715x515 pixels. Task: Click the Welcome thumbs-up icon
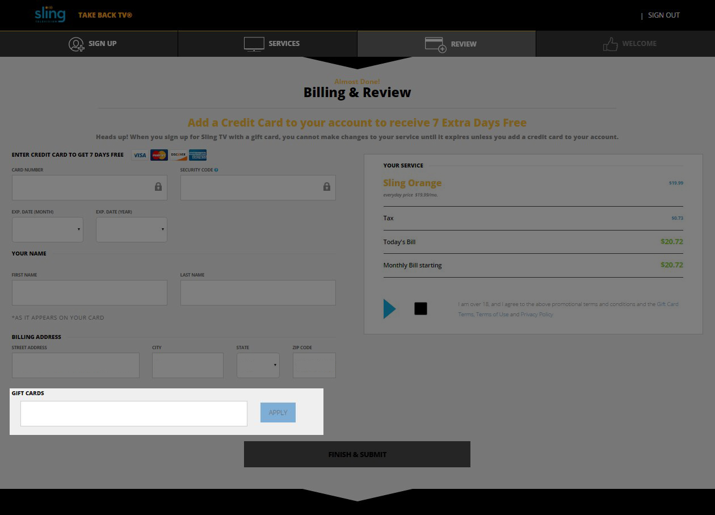point(611,44)
